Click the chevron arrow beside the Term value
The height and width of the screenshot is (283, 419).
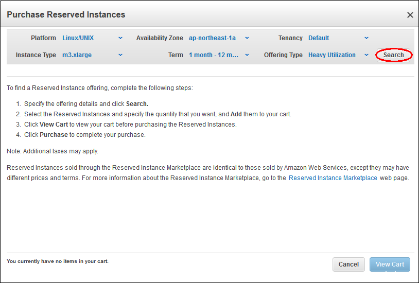[247, 55]
